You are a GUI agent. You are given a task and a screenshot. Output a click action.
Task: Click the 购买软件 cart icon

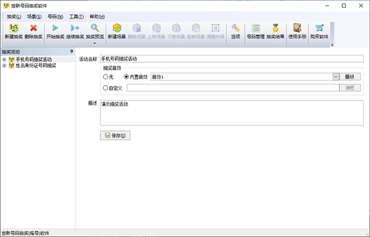pos(319,28)
